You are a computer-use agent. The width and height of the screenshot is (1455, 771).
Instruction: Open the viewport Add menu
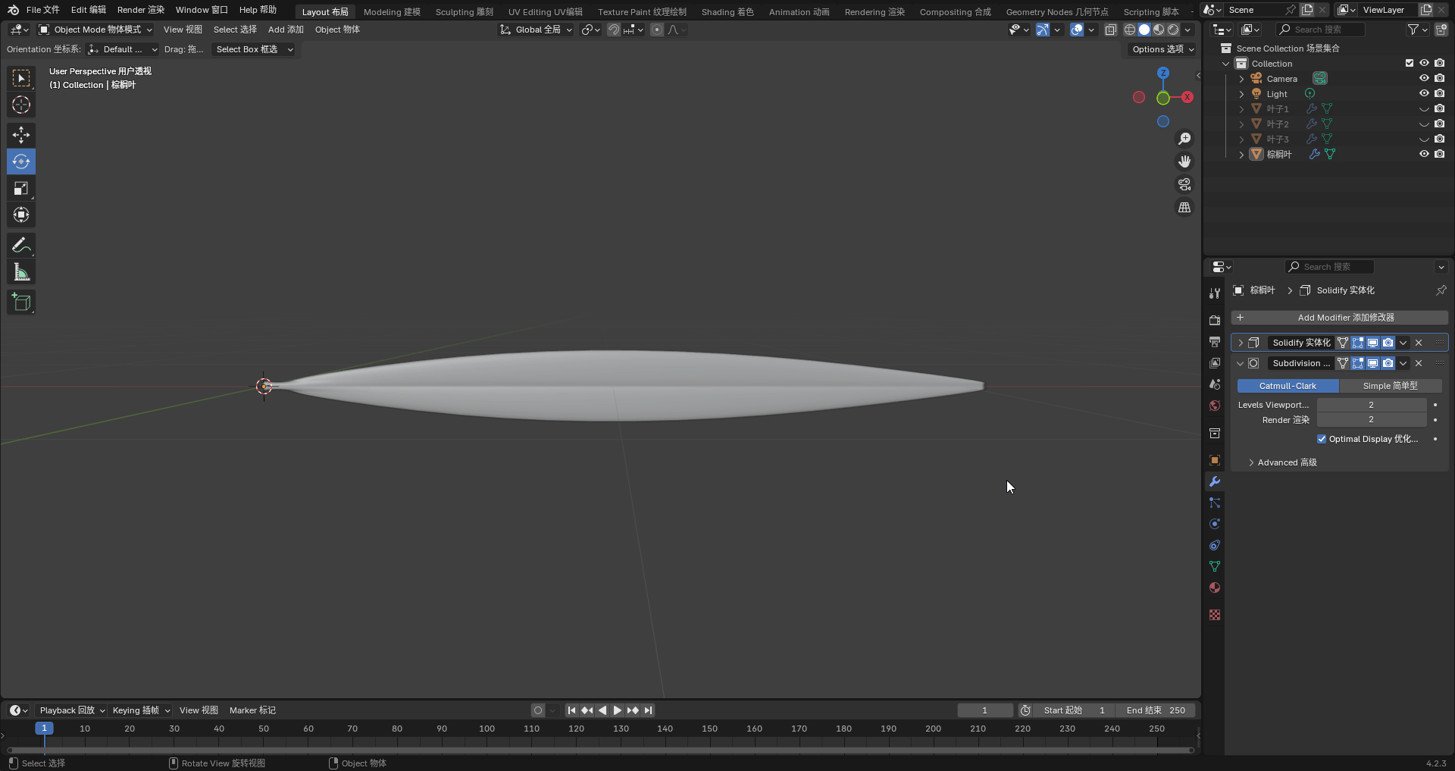coord(286,30)
